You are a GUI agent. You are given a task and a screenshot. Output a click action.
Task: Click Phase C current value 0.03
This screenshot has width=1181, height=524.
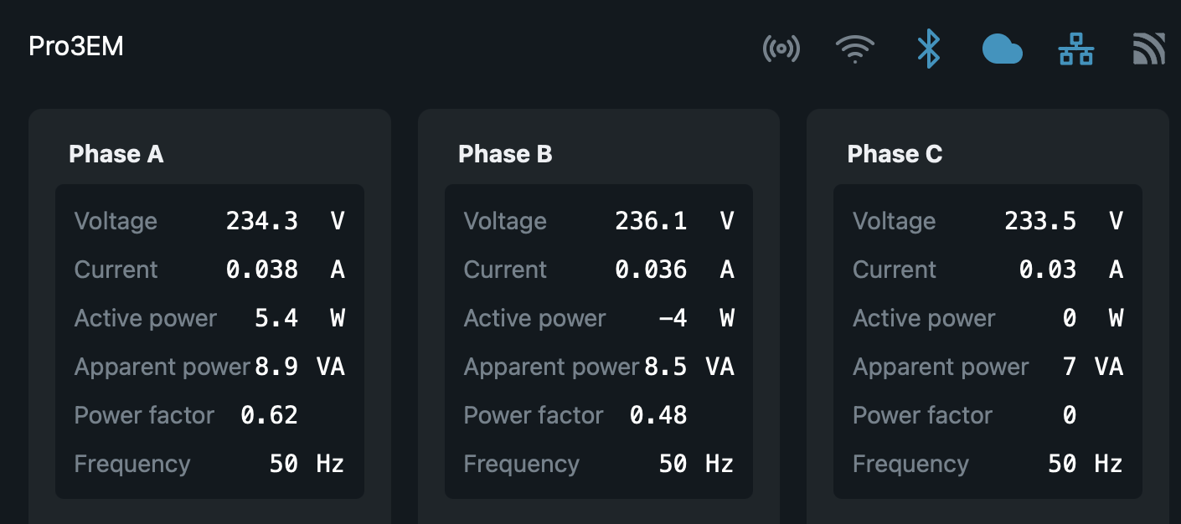point(1047,270)
